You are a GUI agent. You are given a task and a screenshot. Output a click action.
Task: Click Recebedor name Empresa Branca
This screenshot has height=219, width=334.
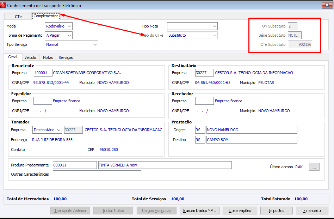229,101
